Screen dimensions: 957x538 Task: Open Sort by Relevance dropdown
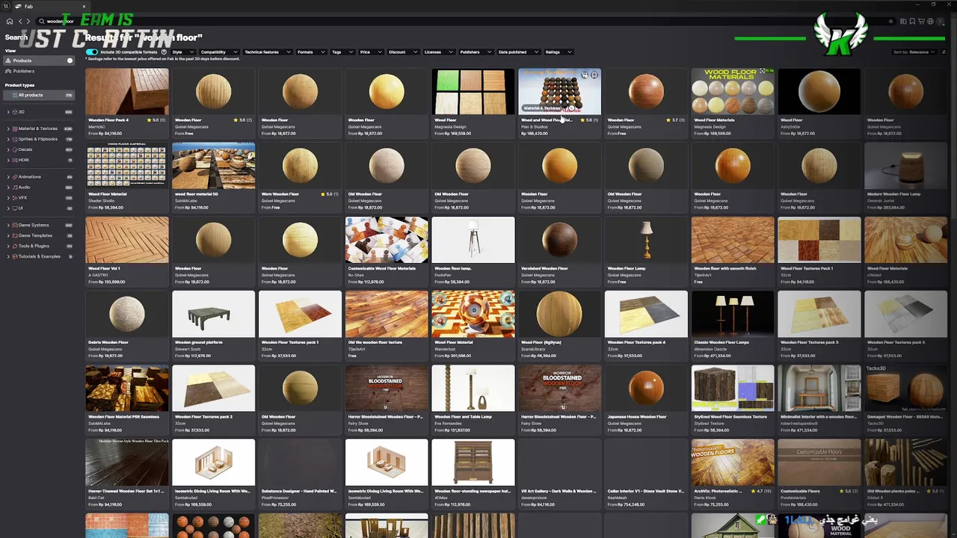pyautogui.click(x=914, y=52)
